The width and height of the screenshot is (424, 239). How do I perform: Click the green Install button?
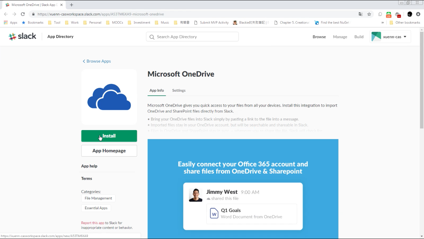coord(109,136)
